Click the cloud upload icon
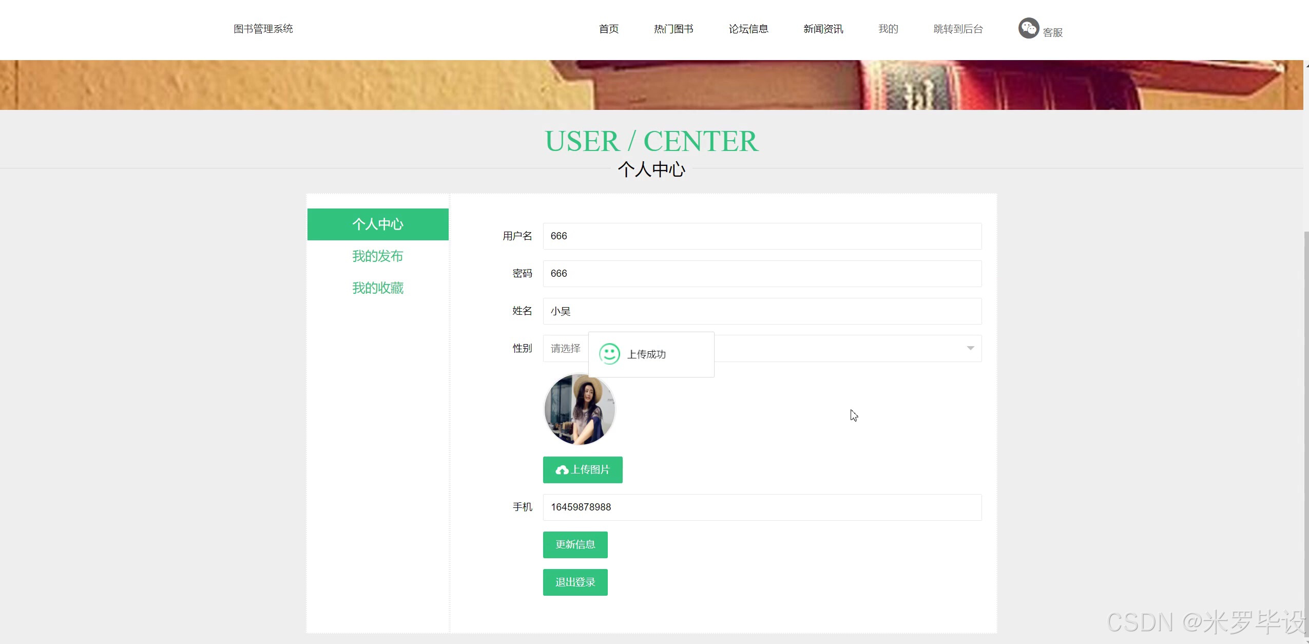Screen dimensions: 1309x644 (562, 470)
